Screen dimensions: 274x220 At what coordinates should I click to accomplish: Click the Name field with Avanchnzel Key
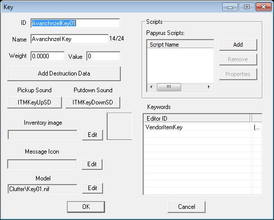tap(70, 39)
